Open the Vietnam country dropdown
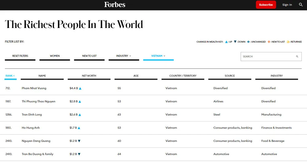This screenshot has width=307, height=167. click(158, 56)
